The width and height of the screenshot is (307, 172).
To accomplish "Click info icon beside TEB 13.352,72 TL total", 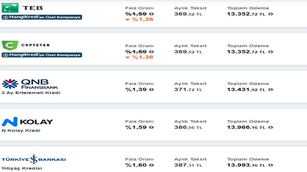I will pos(271,14).
